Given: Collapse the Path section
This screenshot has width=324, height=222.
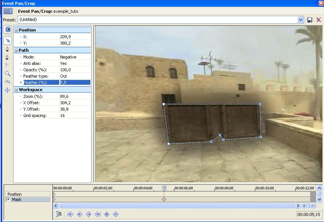Looking at the screenshot, I should (16, 50).
